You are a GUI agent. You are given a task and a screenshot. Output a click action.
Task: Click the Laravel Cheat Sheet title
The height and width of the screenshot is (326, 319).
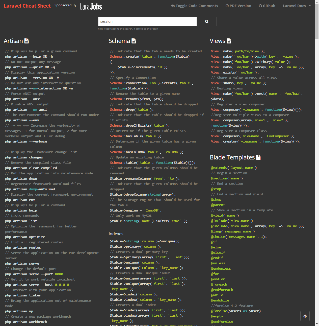point(27,6)
